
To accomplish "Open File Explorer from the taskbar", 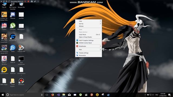I will (x=64, y=95).
